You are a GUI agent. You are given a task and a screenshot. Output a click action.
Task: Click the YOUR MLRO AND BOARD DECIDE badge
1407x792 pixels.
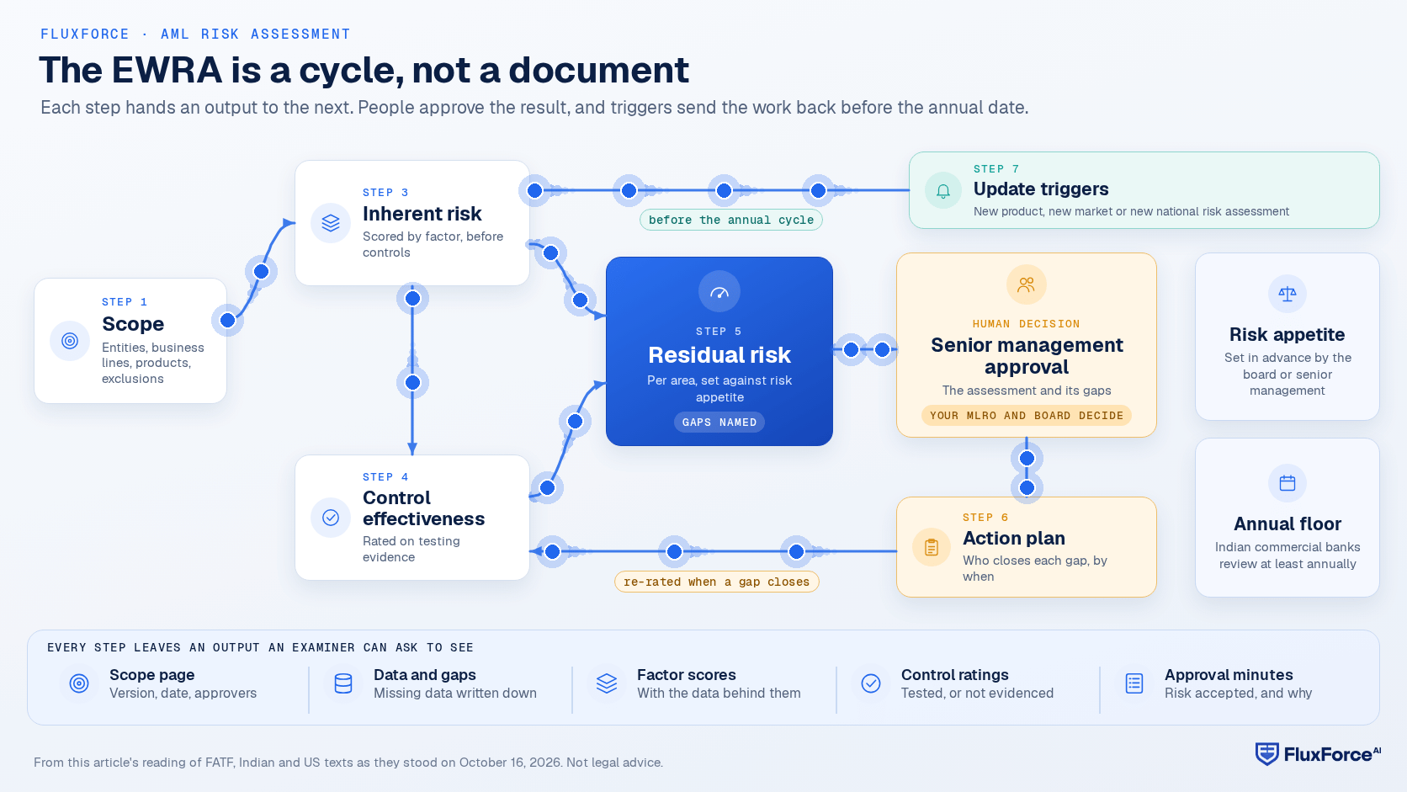(x=1027, y=415)
